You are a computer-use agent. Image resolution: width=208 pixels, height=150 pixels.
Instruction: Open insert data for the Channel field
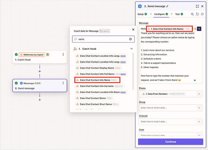point(199,121)
